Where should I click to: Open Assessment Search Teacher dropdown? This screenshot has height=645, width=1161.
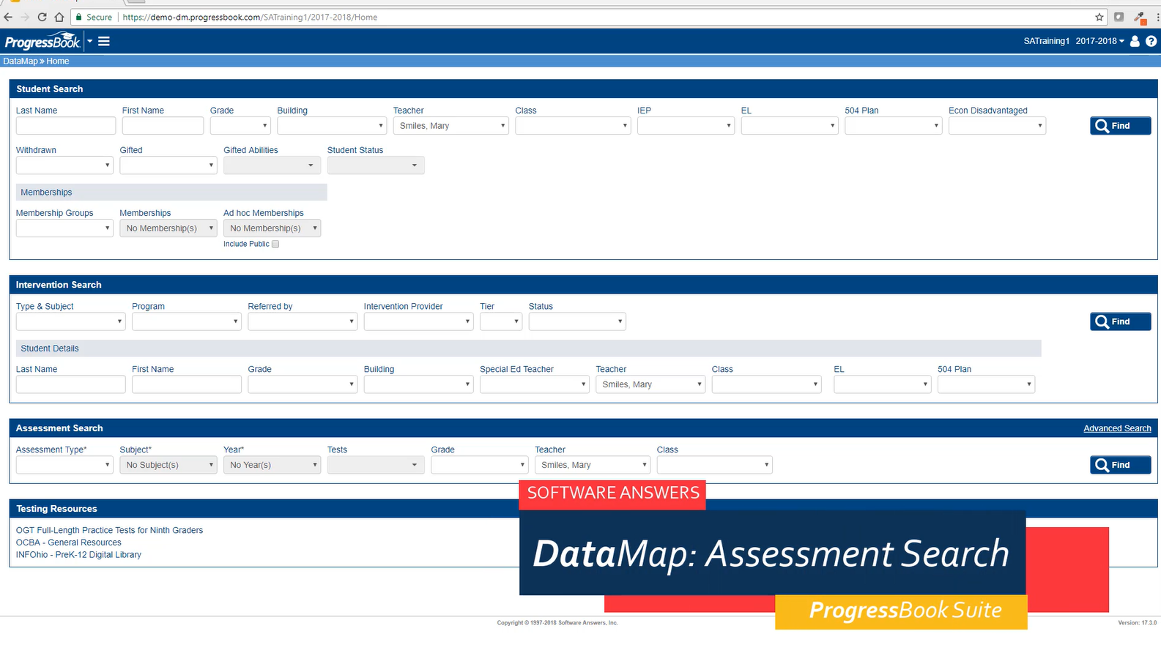pyautogui.click(x=593, y=465)
